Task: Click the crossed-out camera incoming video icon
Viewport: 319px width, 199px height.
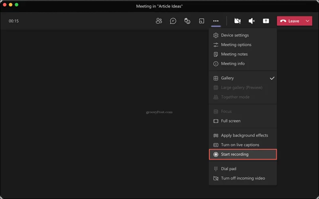Action: coord(216,178)
